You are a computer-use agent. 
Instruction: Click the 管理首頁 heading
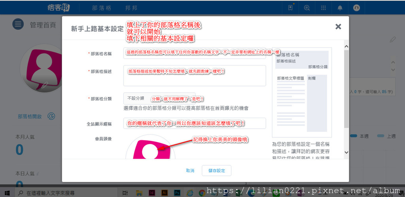click(43, 25)
